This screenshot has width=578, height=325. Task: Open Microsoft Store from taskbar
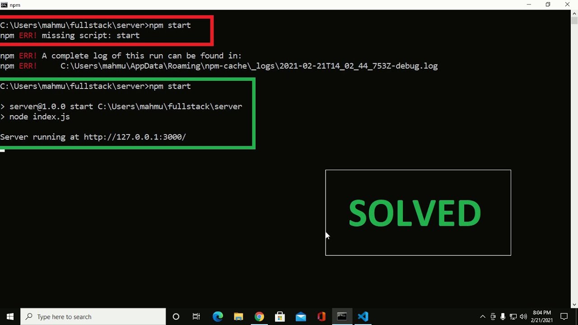coord(280,316)
